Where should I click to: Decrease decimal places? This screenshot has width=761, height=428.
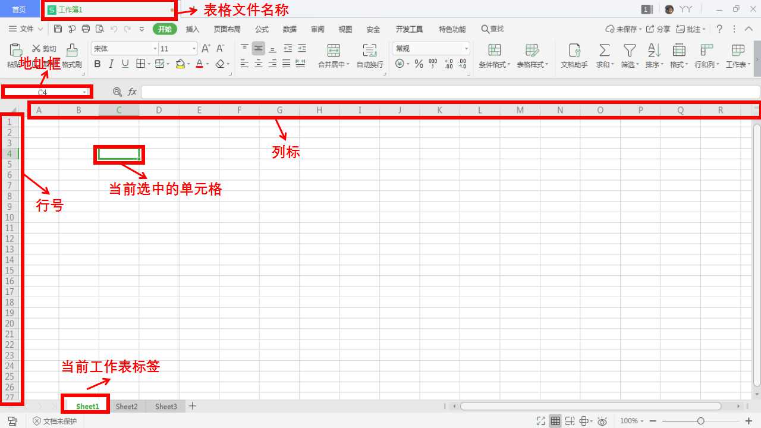[x=463, y=64]
